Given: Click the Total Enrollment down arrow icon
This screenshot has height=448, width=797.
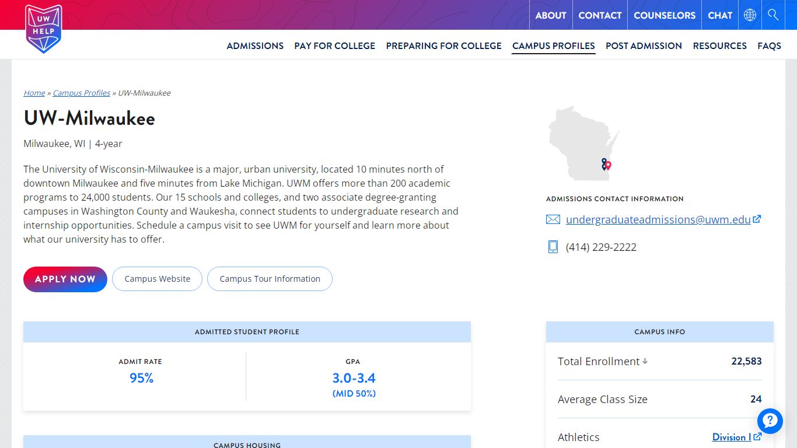Looking at the screenshot, I should [x=645, y=361].
